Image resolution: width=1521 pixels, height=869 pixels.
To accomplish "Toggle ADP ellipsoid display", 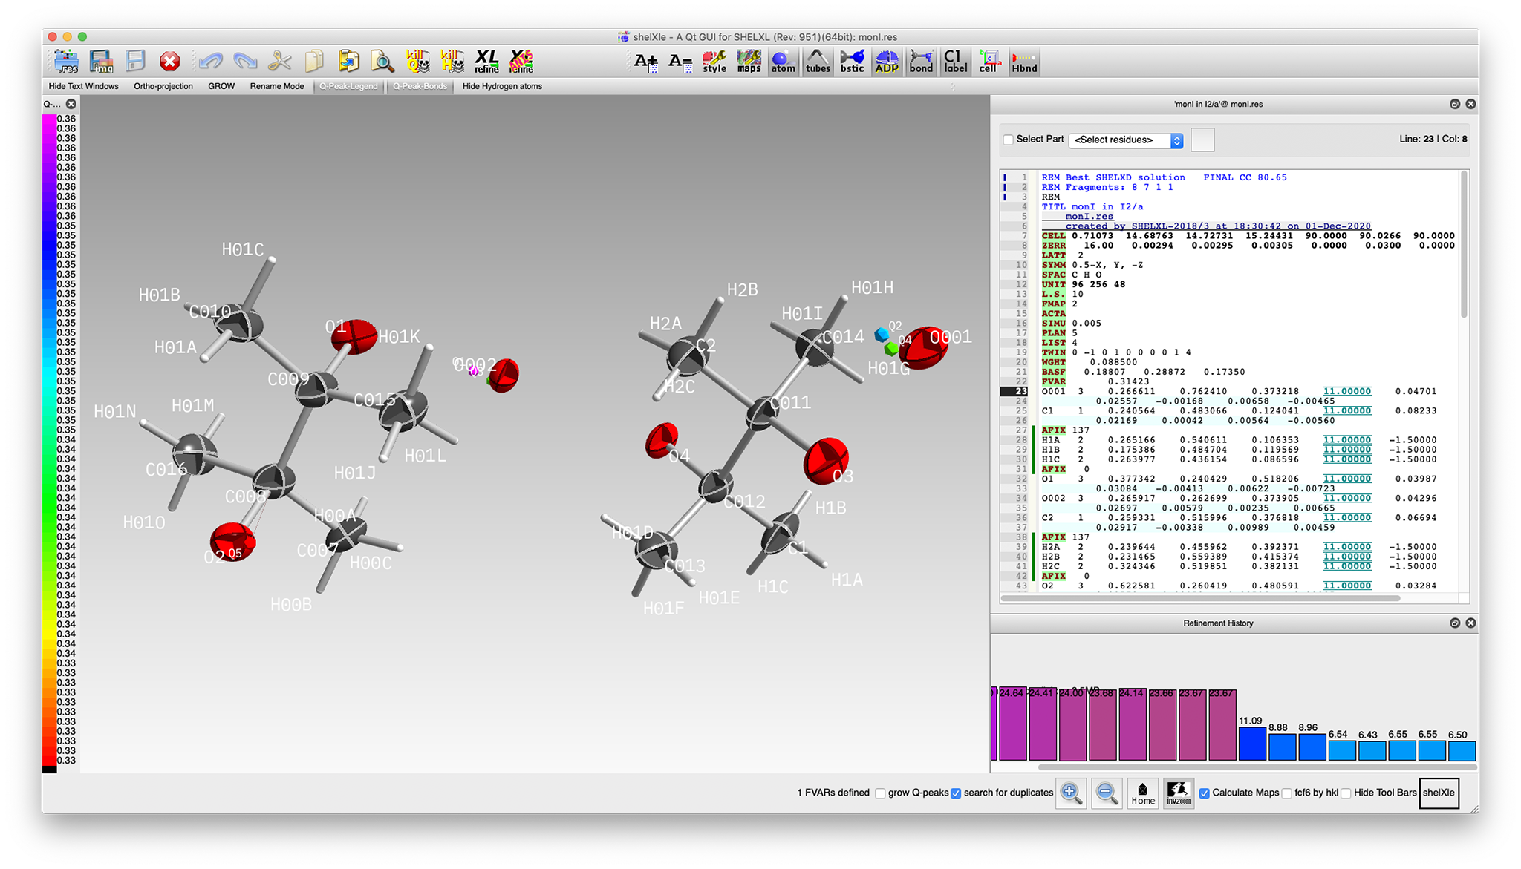I will [x=887, y=62].
